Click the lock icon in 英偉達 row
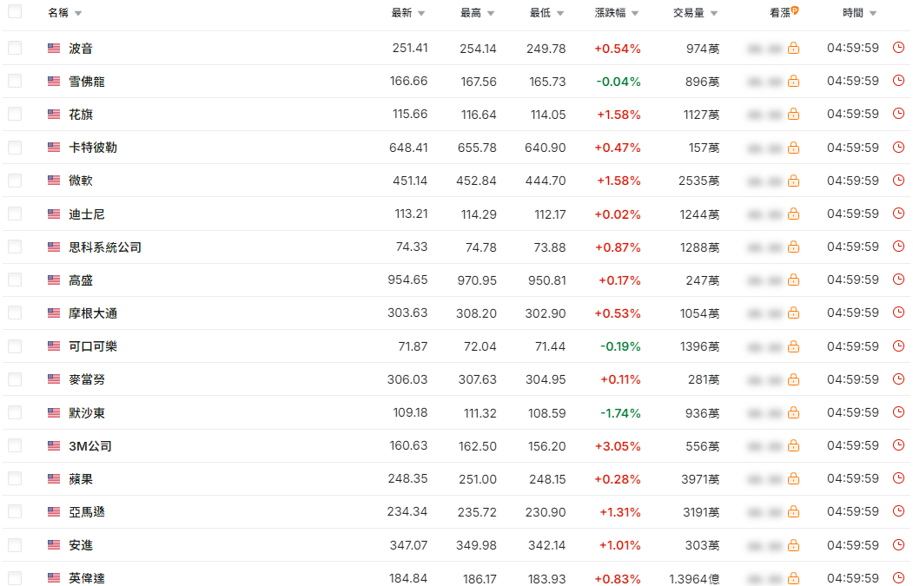This screenshot has height=586, width=913. (793, 578)
